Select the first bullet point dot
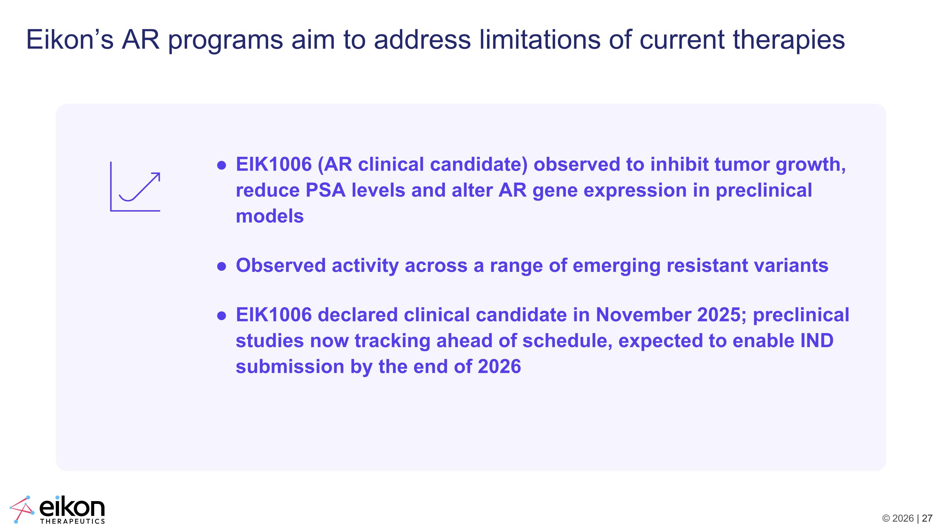Image resolution: width=942 pixels, height=529 pixels. [x=222, y=165]
